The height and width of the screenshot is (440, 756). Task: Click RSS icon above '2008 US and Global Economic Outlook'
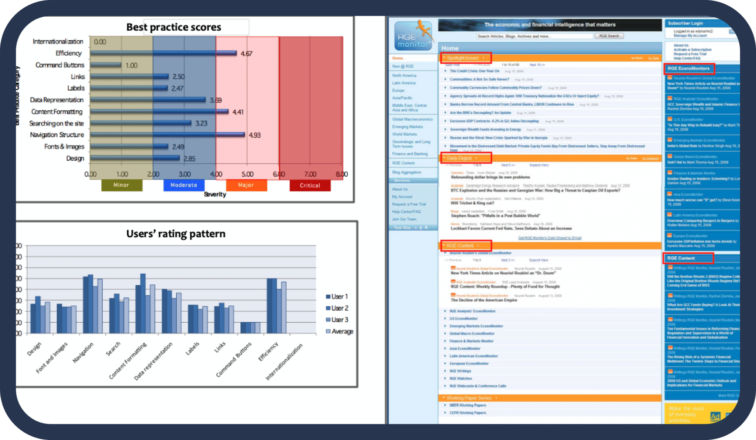point(670,371)
